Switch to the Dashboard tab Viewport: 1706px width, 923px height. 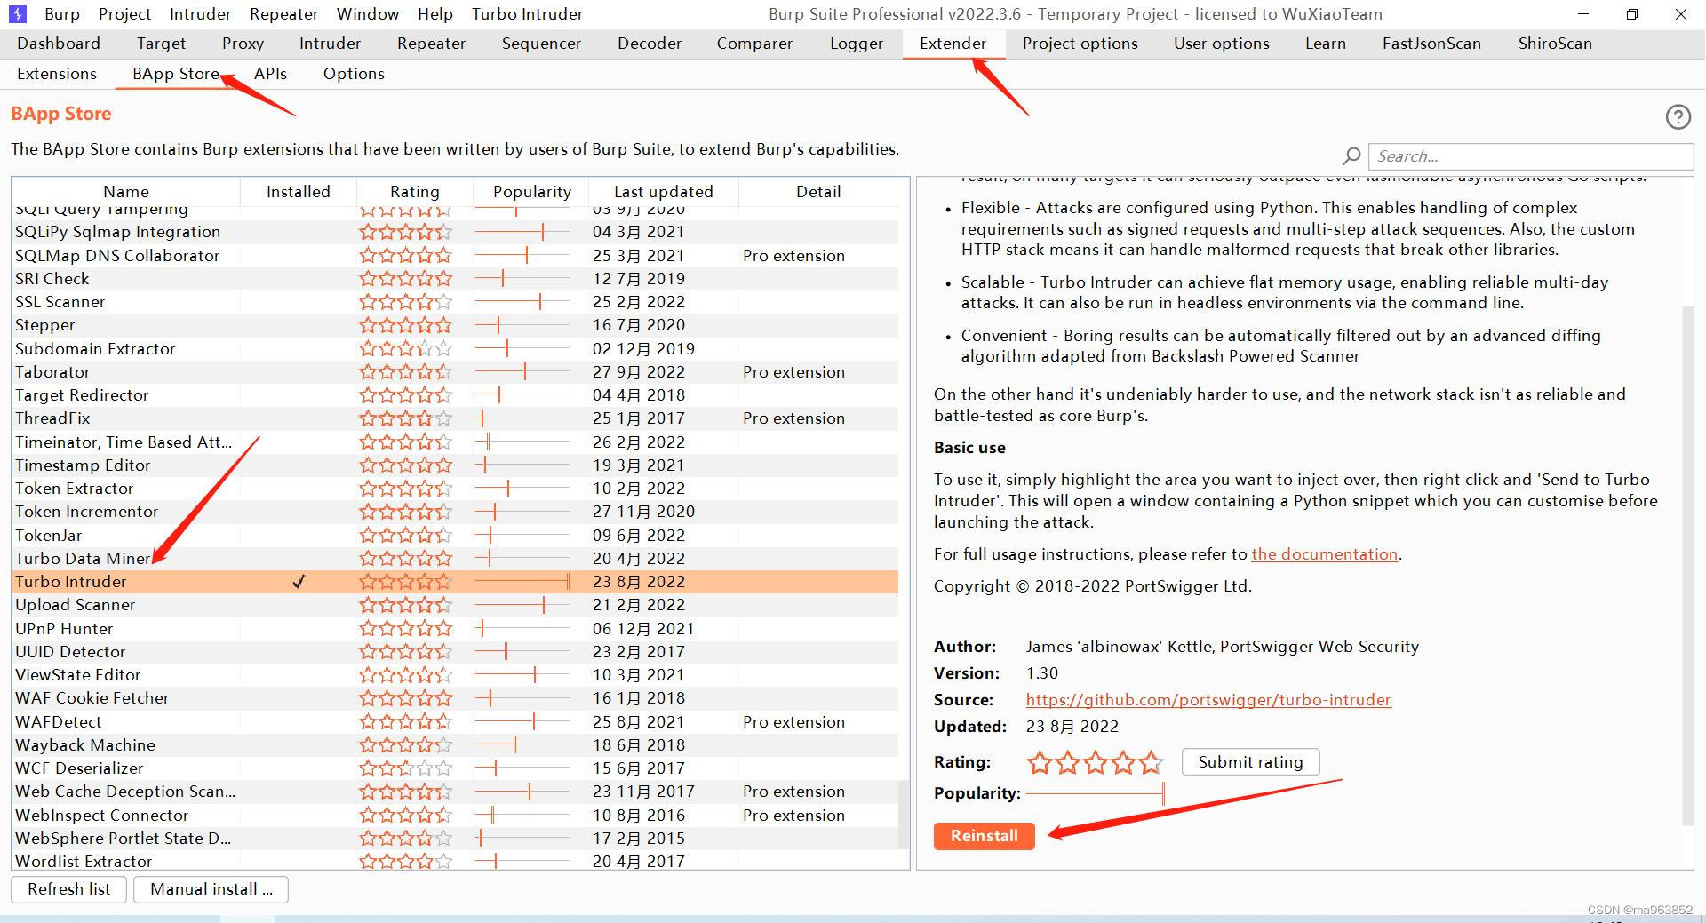[59, 44]
